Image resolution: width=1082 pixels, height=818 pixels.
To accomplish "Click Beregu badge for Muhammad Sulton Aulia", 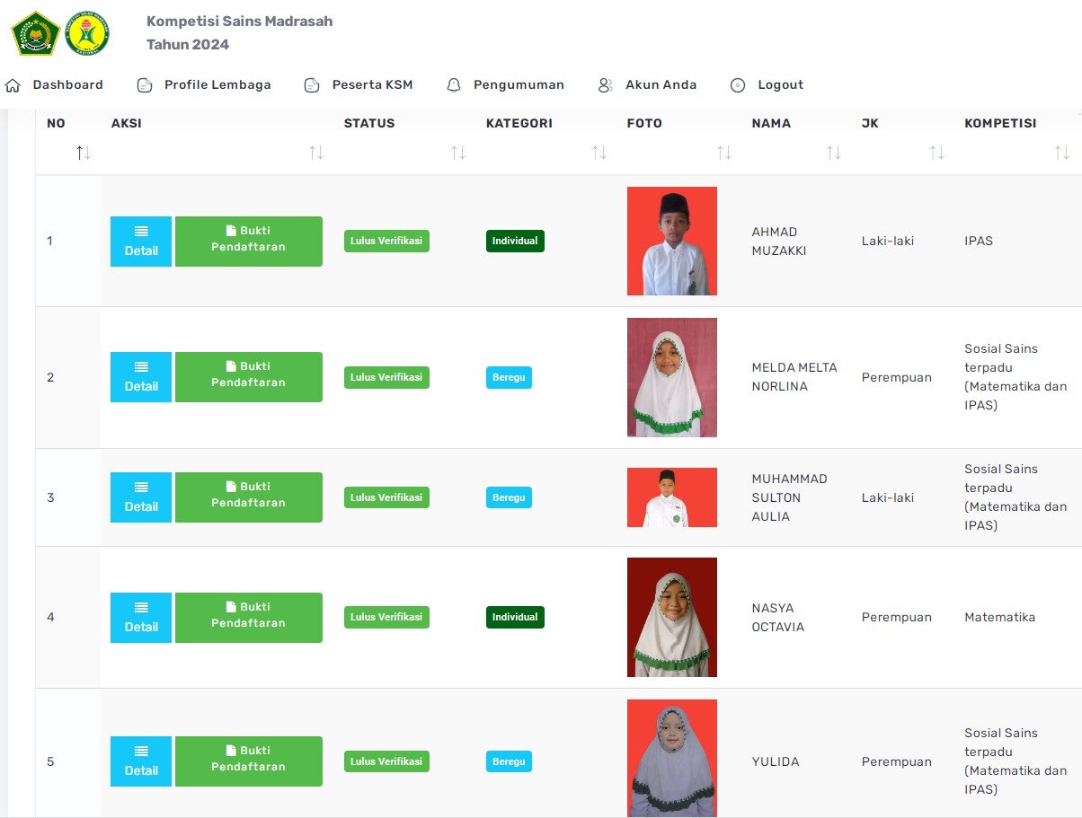I will pos(509,497).
